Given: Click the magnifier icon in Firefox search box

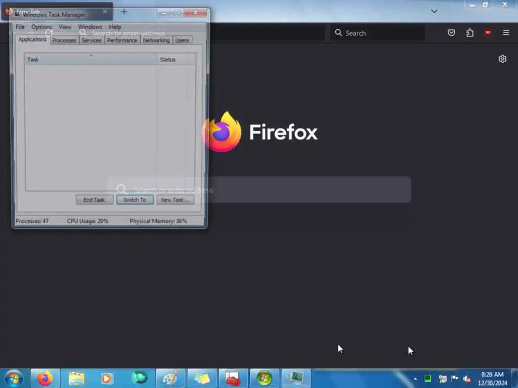Looking at the screenshot, I should coord(338,33).
